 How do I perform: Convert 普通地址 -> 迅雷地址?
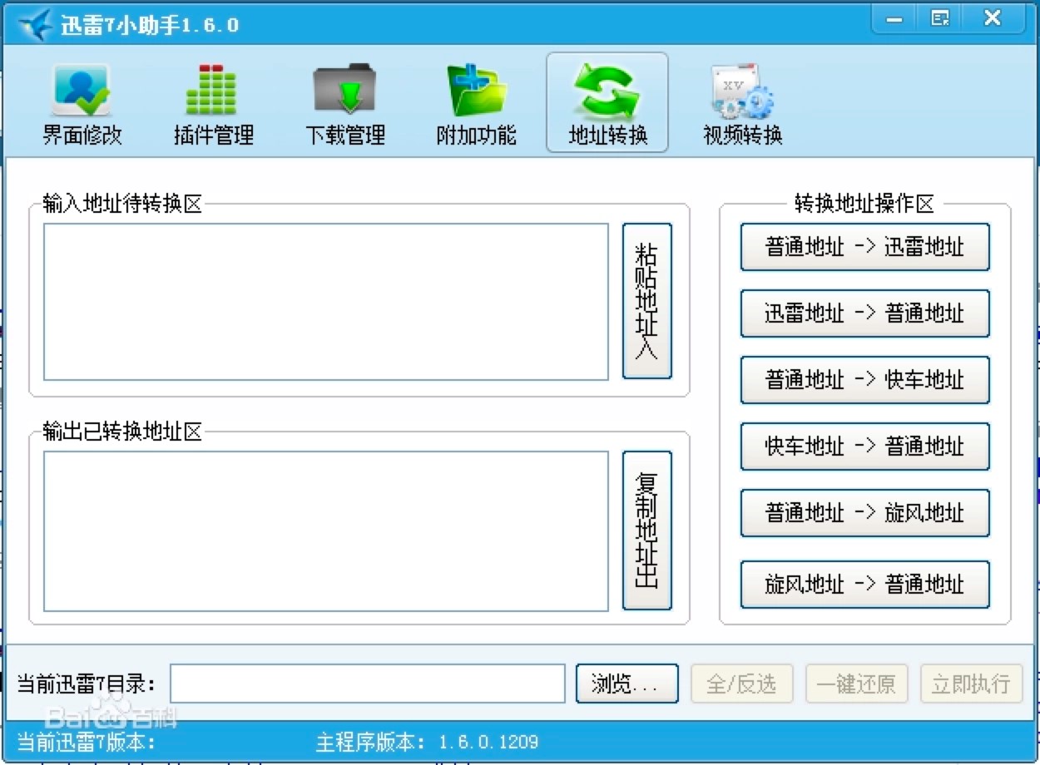(864, 247)
